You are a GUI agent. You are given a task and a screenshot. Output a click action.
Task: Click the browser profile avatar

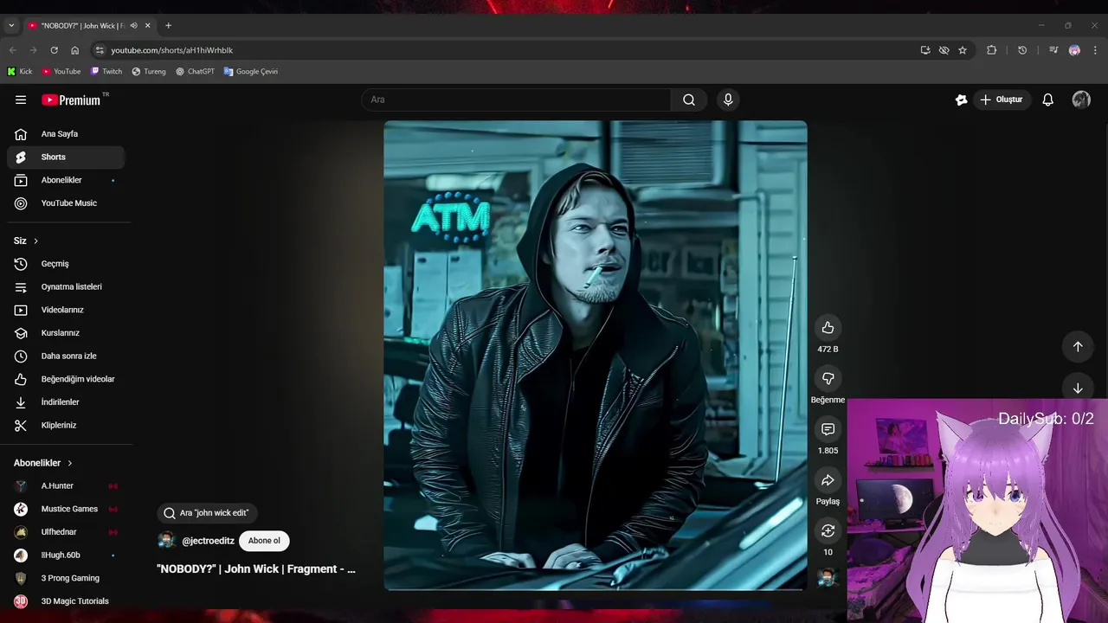coord(1074,50)
